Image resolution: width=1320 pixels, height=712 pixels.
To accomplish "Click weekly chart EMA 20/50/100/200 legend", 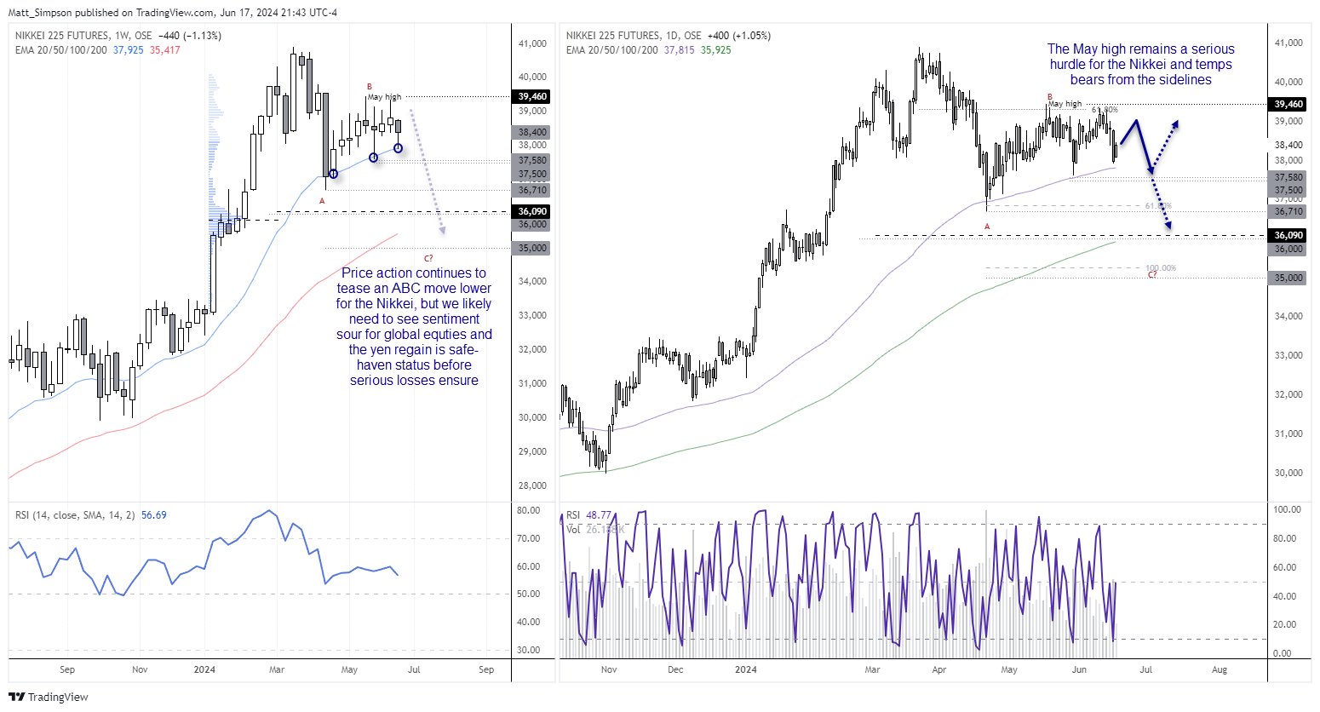I will click(61, 50).
